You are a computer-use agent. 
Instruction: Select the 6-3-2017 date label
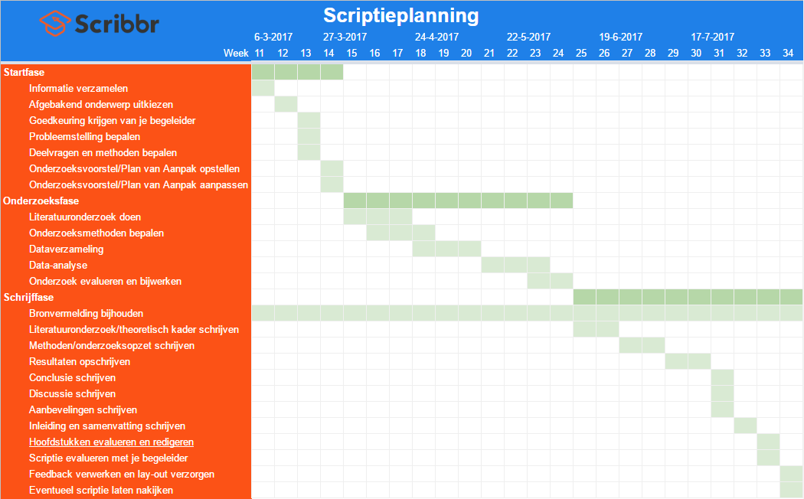tap(273, 37)
